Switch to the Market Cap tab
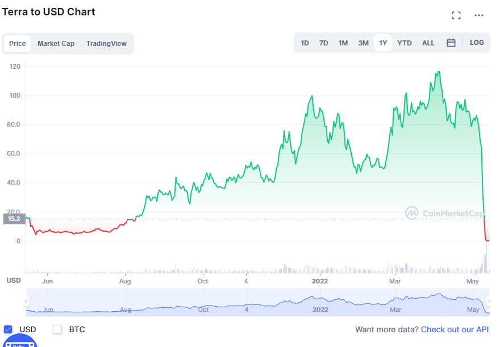 pos(56,44)
